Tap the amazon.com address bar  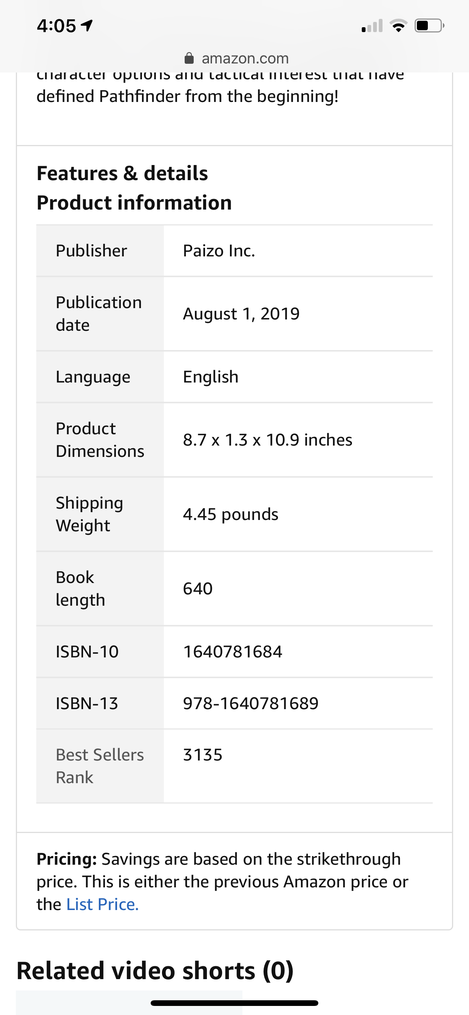[244, 59]
